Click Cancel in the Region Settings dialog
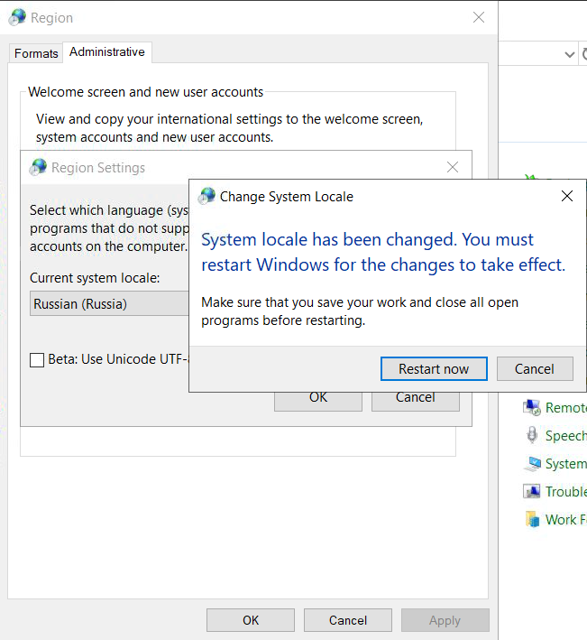 click(x=415, y=399)
